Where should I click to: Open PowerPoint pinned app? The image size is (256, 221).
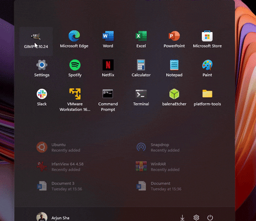174,40
